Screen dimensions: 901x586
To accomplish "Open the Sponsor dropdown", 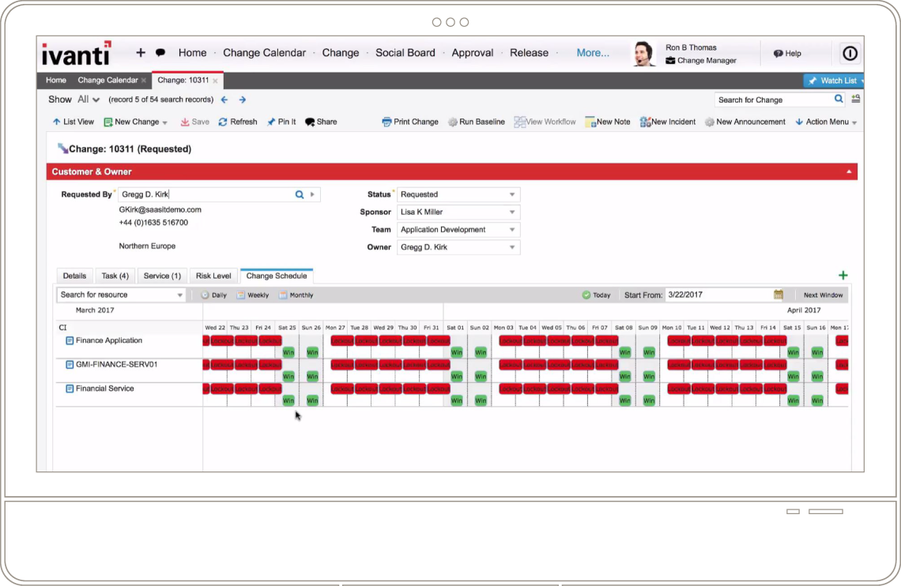I will click(512, 212).
